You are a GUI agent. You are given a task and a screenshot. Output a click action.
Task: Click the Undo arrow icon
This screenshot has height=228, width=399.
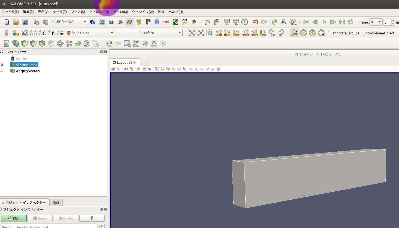click(255, 22)
